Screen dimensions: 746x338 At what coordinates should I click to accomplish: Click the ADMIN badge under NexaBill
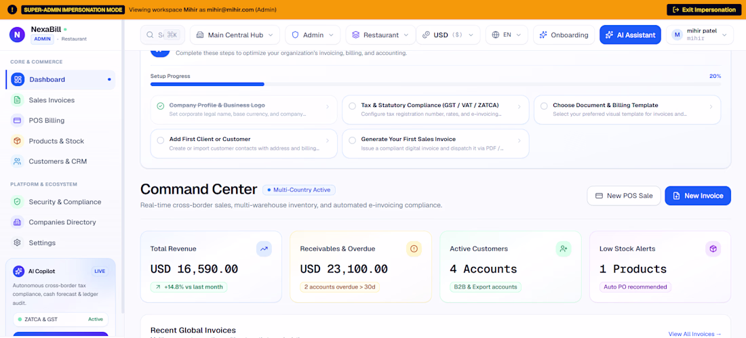pos(42,39)
